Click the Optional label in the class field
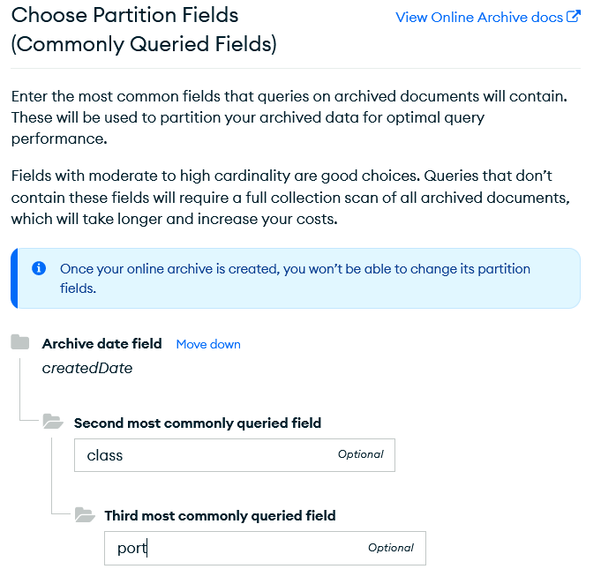The image size is (616, 584). click(360, 454)
